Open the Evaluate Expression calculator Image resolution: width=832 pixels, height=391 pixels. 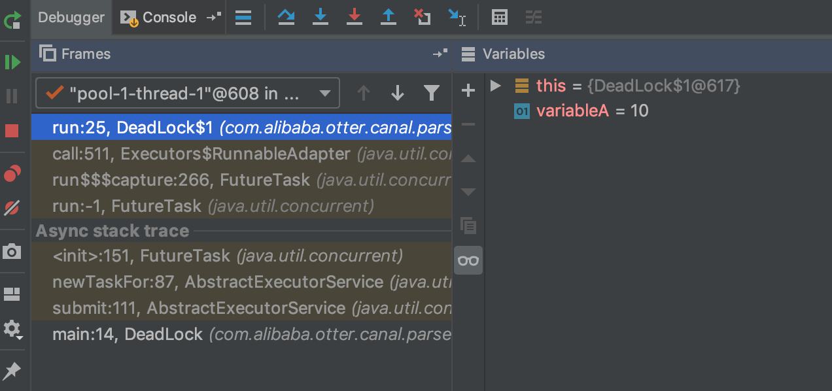[x=500, y=18]
